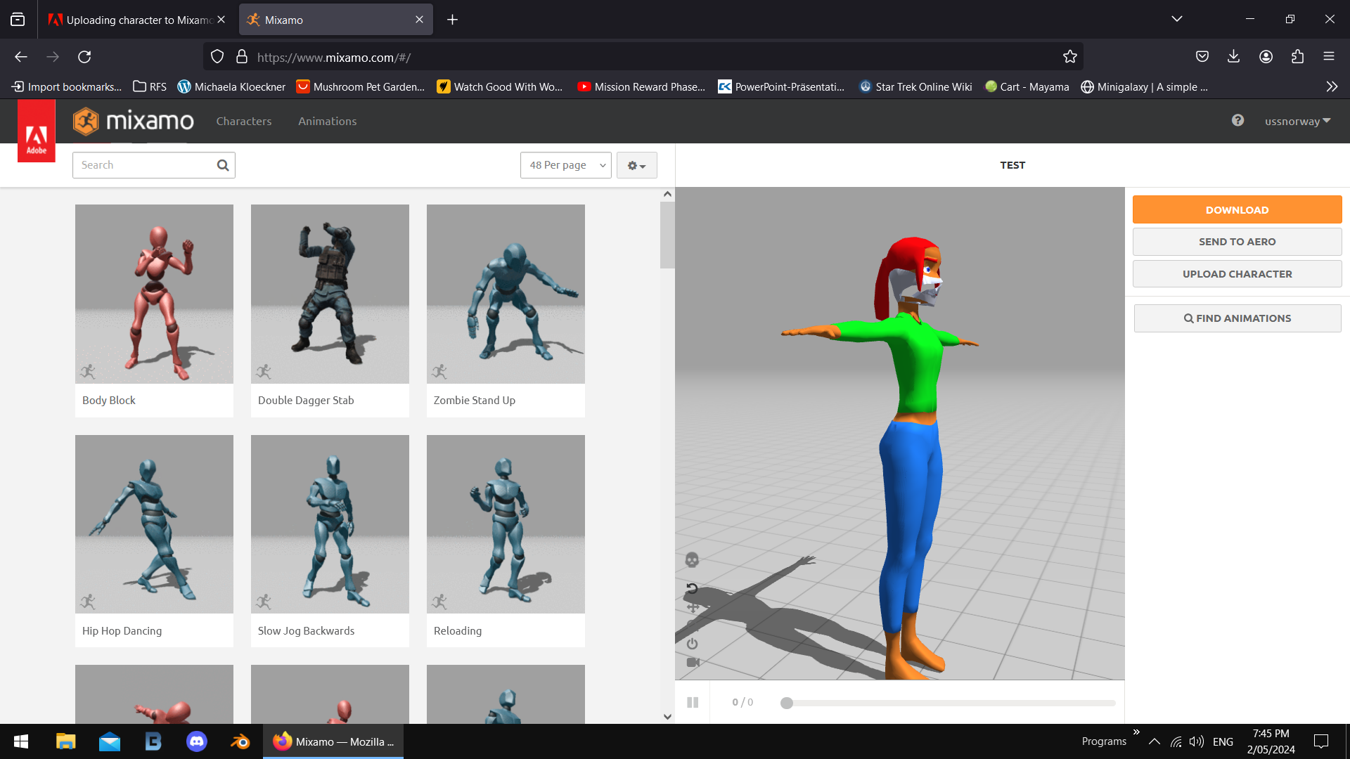Bookmark the page with the star icon
The image size is (1350, 759).
[x=1070, y=56]
